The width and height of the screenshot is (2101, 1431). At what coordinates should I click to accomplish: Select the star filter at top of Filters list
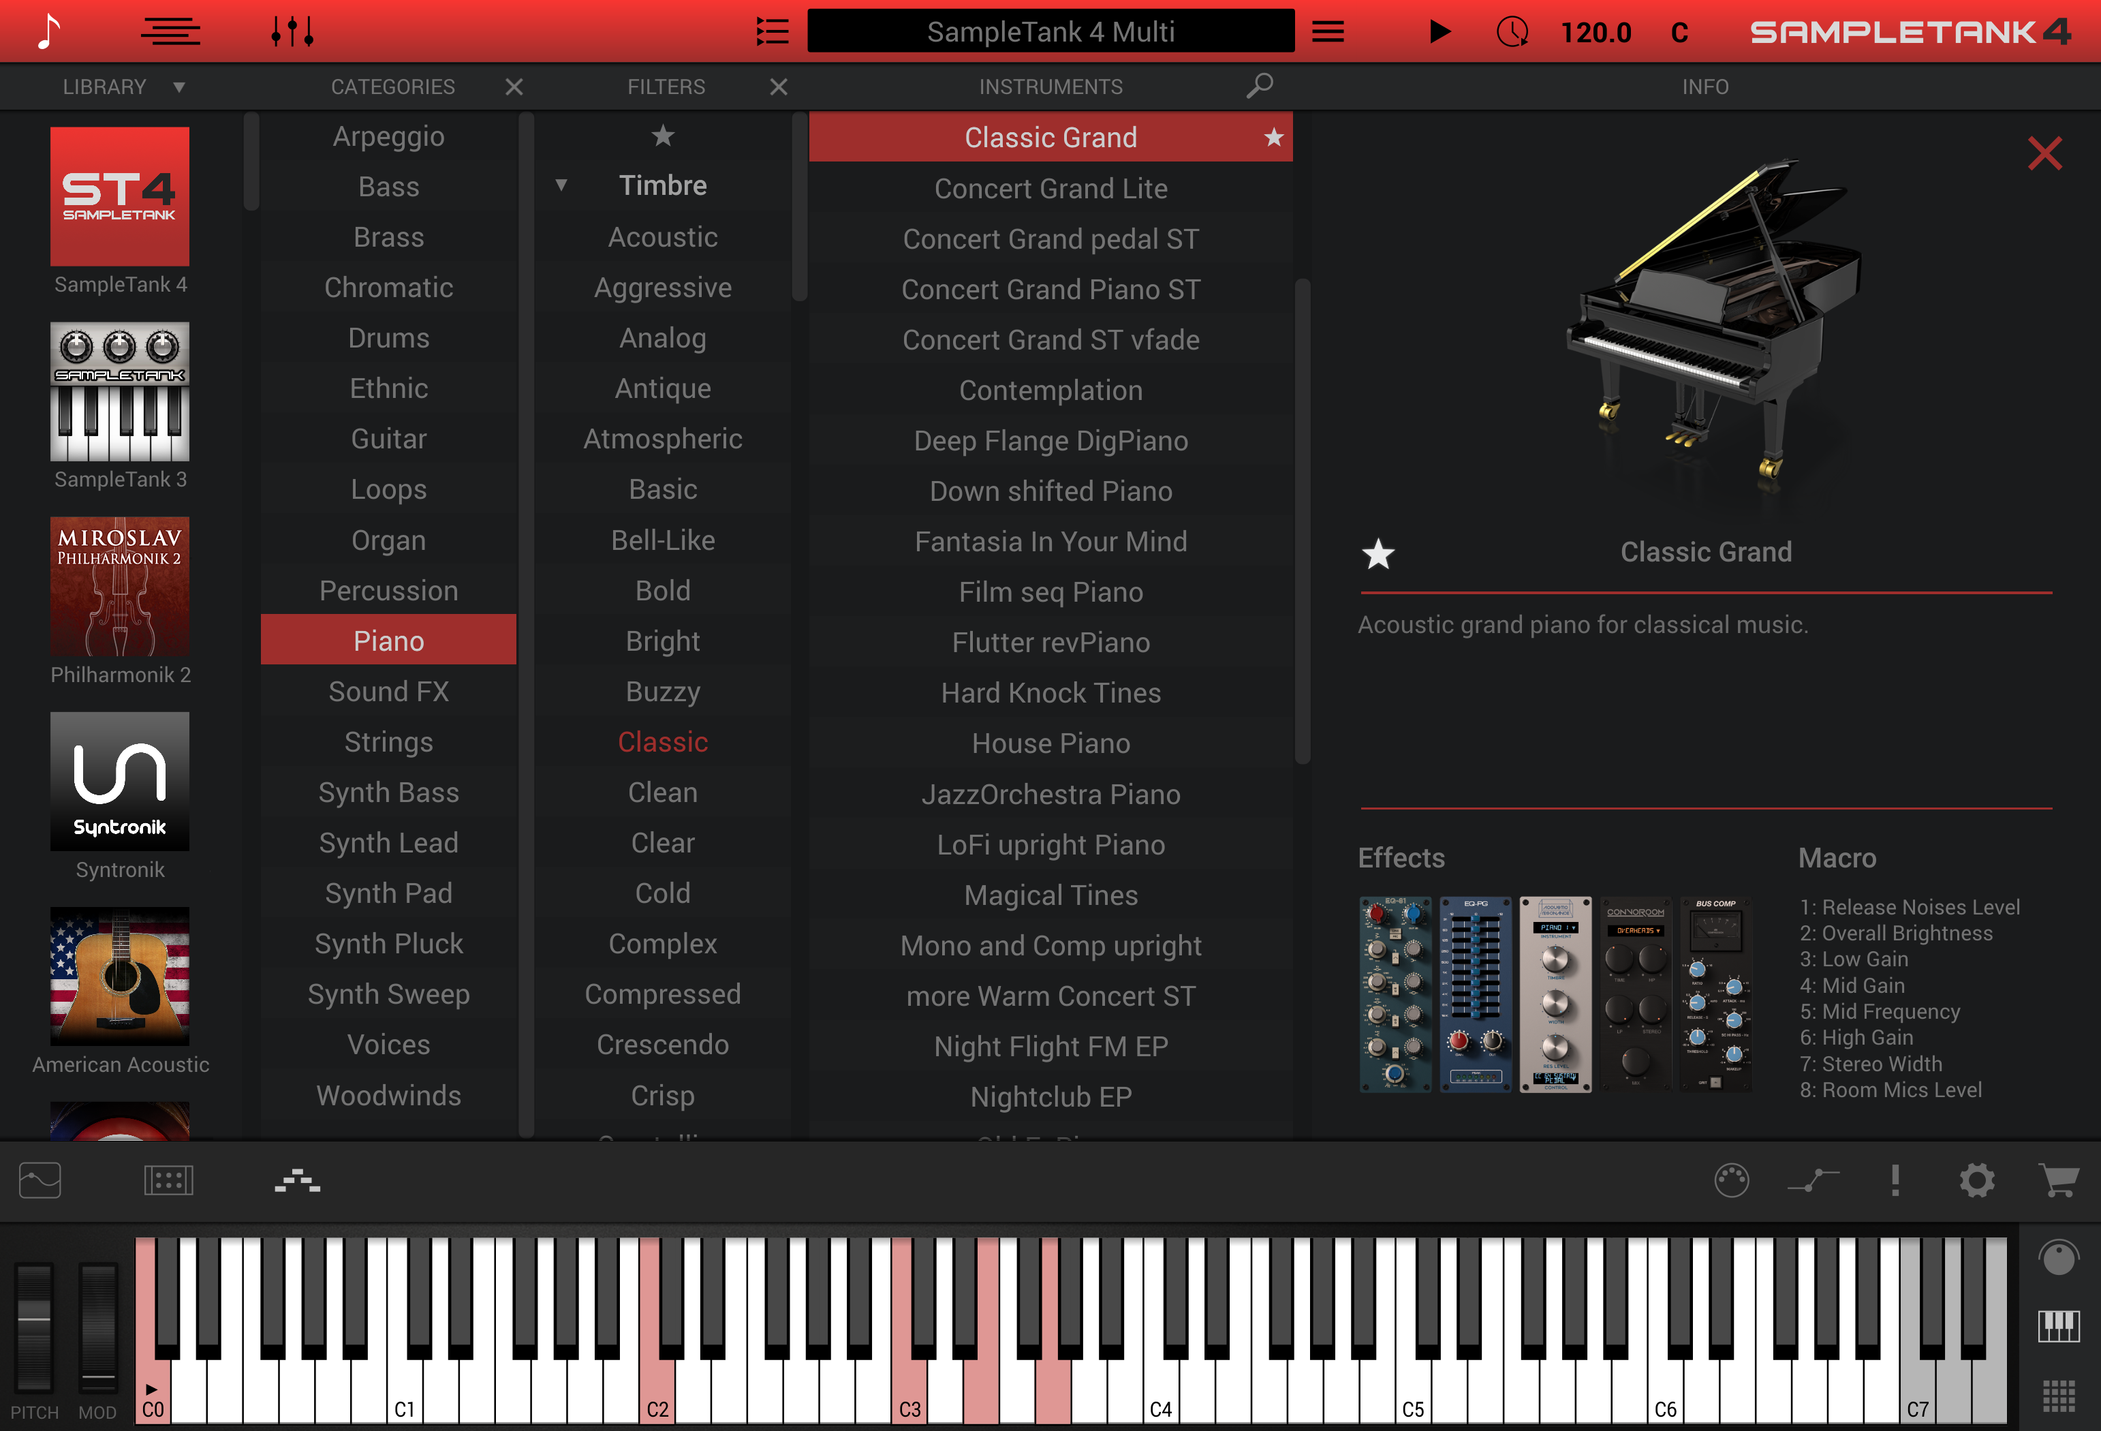click(663, 136)
